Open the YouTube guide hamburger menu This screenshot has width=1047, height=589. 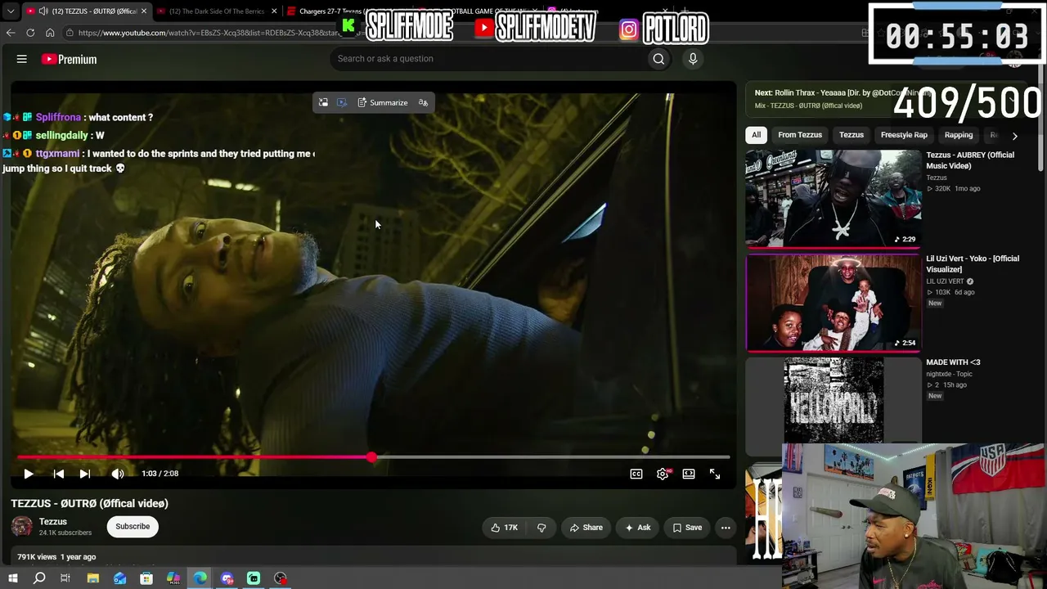pyautogui.click(x=22, y=59)
